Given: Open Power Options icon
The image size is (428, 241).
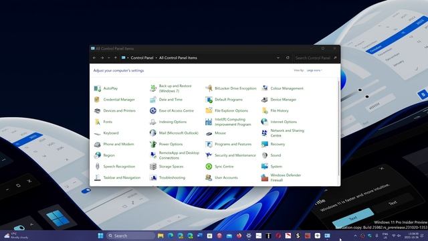Looking at the screenshot, I should tap(153, 145).
